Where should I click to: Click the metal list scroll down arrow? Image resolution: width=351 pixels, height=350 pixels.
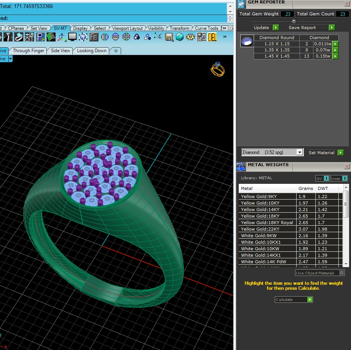(346, 264)
